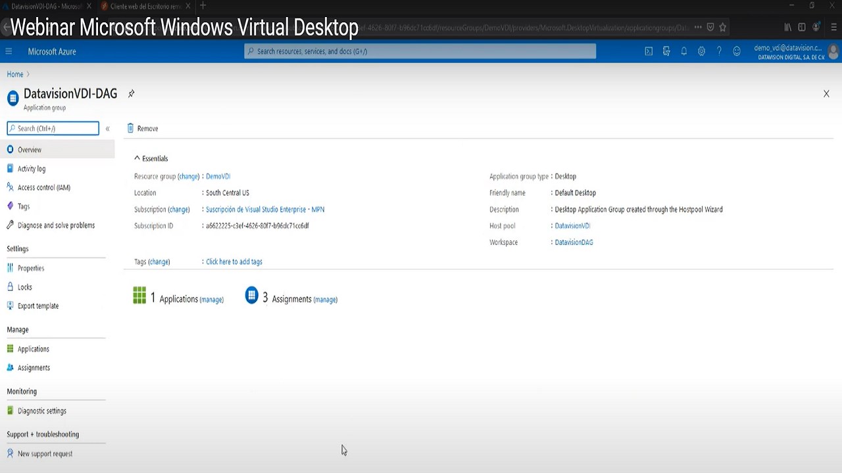Manage Assignments via the manage link
The image size is (842, 473).
(x=326, y=300)
